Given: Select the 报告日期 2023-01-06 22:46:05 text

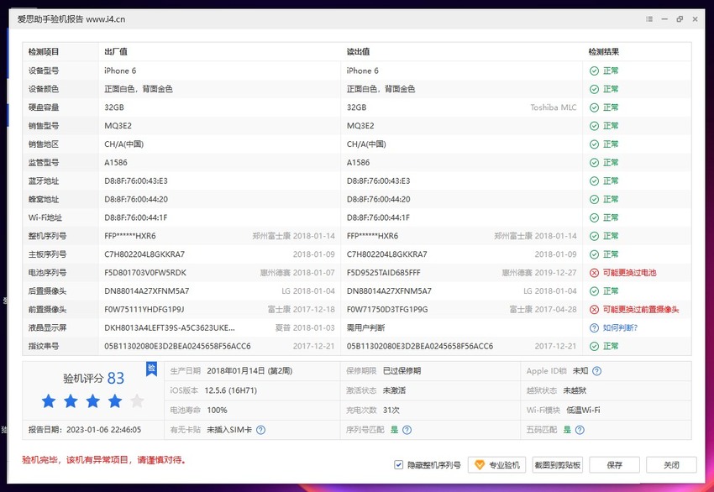Looking at the screenshot, I should 85,430.
